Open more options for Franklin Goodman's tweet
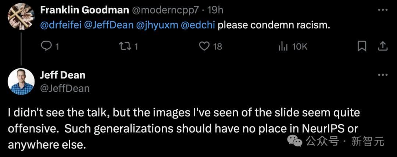The image size is (397, 157). (383, 10)
